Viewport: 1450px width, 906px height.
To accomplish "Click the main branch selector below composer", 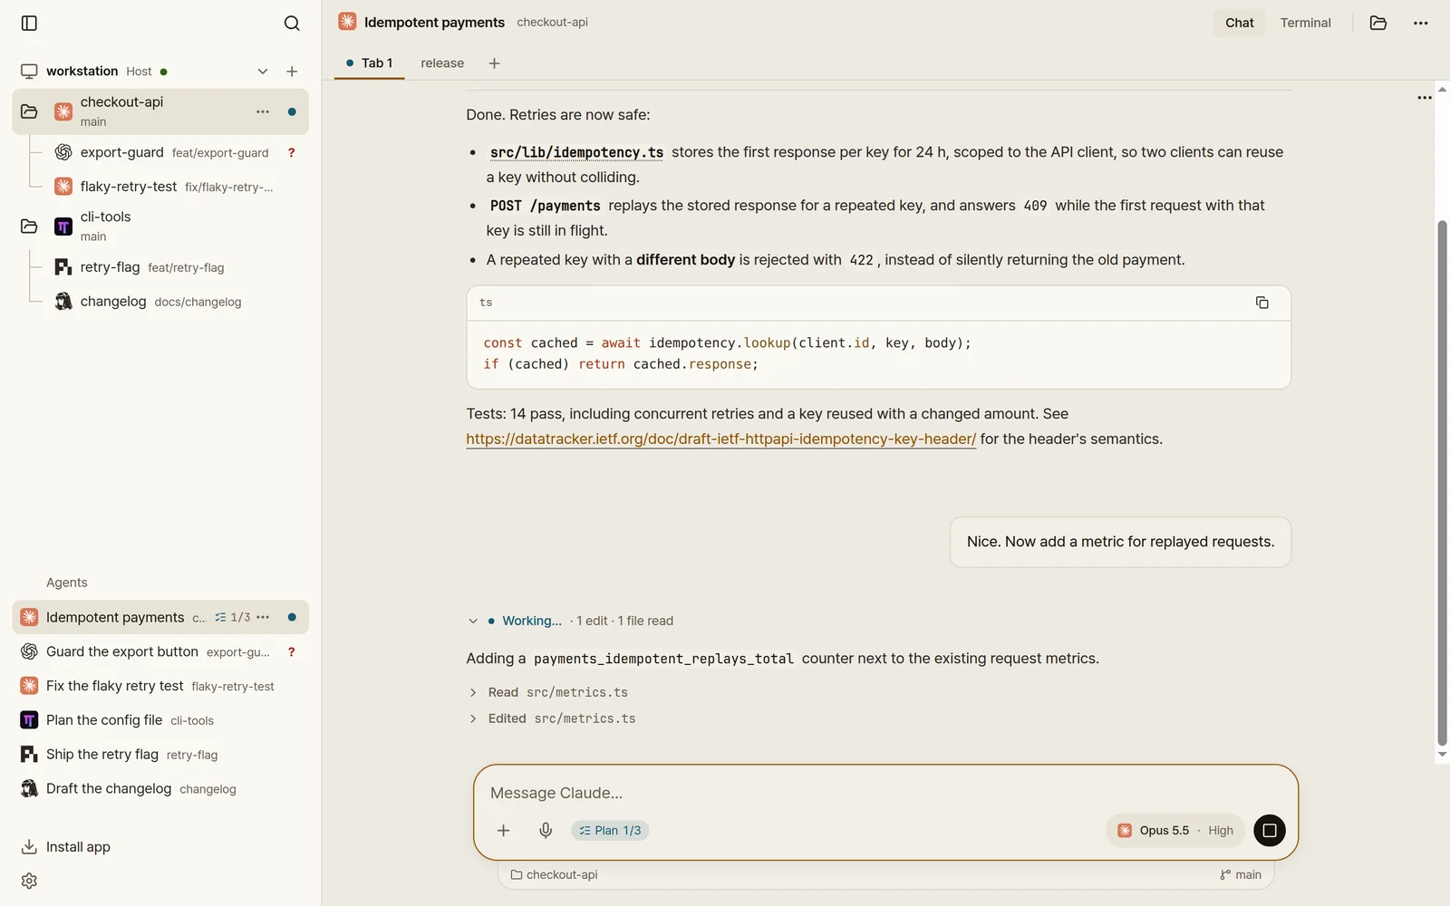I will click(x=1241, y=875).
